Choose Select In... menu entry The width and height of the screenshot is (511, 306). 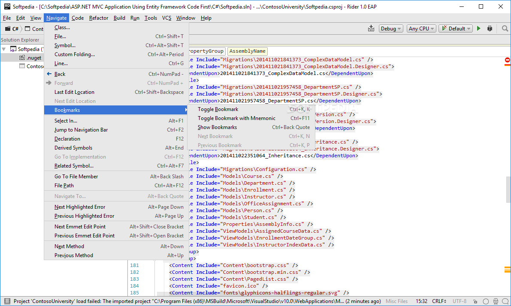tap(116, 121)
